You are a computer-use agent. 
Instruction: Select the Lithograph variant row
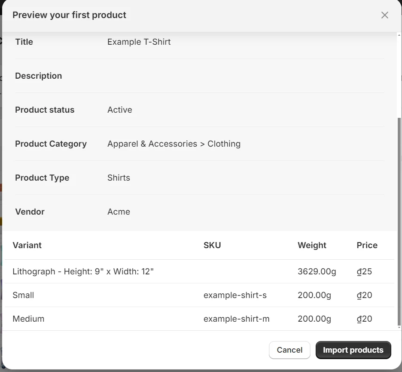pyautogui.click(x=84, y=271)
